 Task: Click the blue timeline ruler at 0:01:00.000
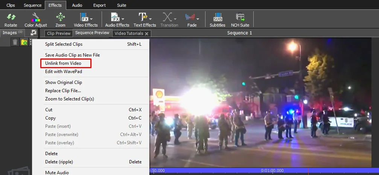[272, 171]
